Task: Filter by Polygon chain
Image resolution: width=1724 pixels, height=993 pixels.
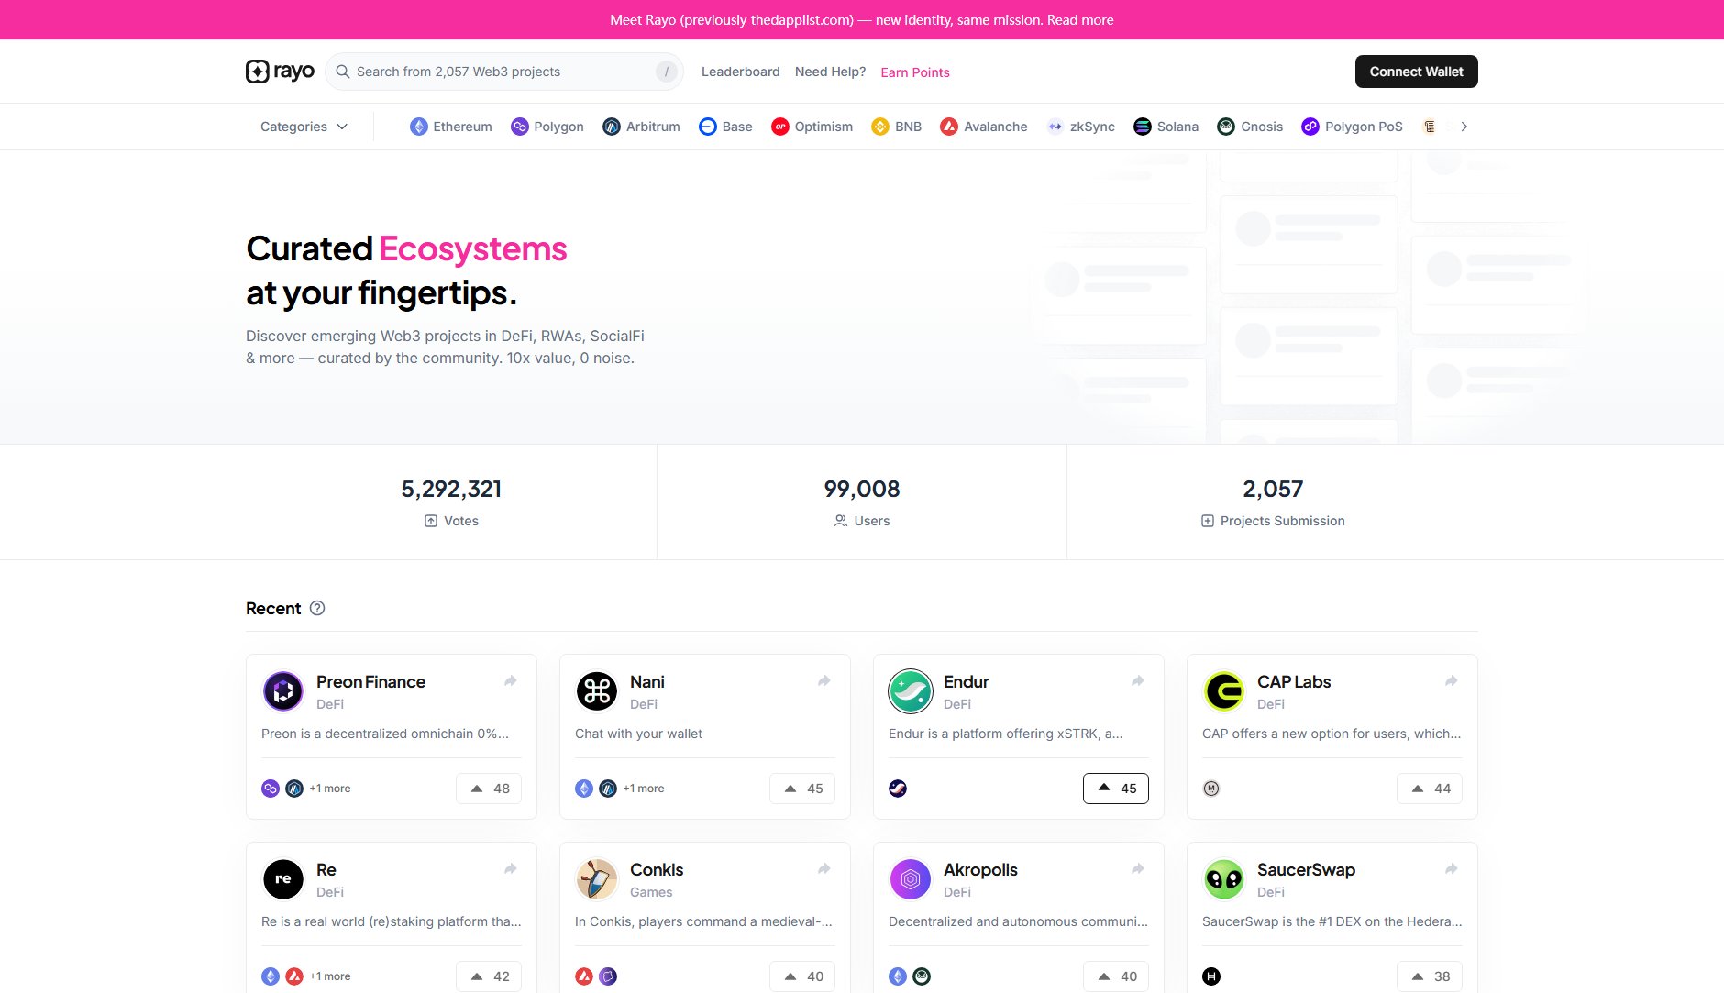Action: point(547,127)
